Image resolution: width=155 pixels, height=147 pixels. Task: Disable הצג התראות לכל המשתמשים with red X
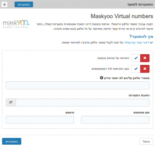[145, 69]
